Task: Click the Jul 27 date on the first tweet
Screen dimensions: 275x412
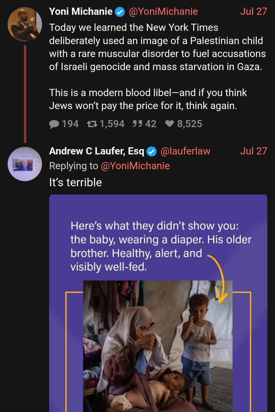Action: [254, 11]
